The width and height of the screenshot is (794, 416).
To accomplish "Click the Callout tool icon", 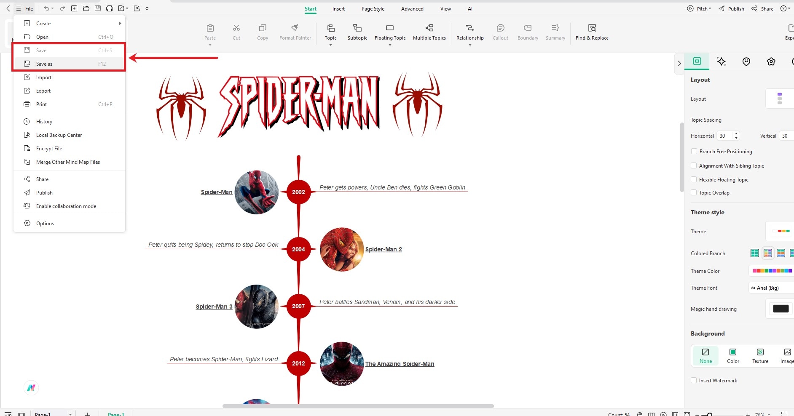I will (x=501, y=28).
